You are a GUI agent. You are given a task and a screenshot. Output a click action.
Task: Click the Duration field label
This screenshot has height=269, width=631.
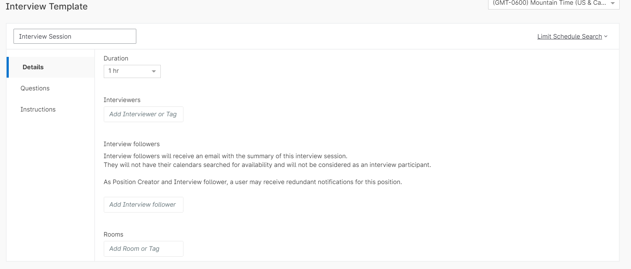(116, 58)
